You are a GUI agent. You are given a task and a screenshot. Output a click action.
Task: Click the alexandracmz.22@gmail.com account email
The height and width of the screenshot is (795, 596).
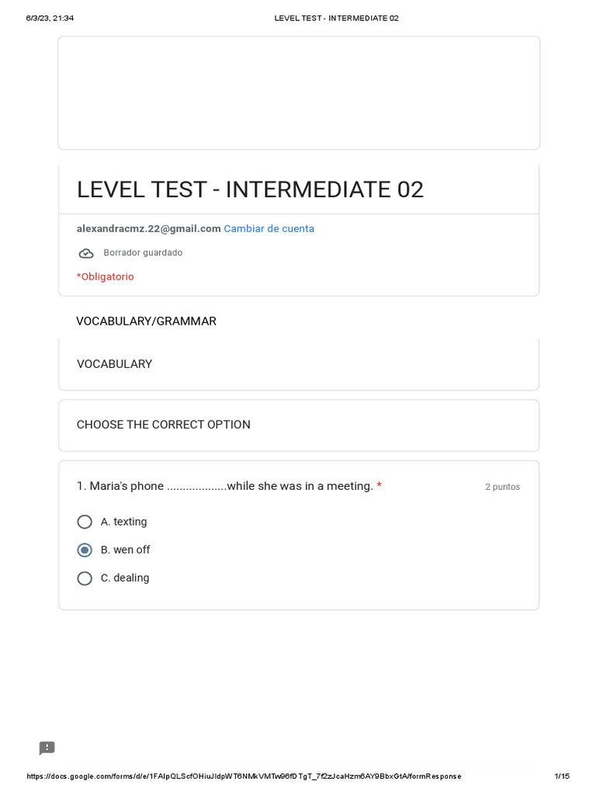point(148,228)
